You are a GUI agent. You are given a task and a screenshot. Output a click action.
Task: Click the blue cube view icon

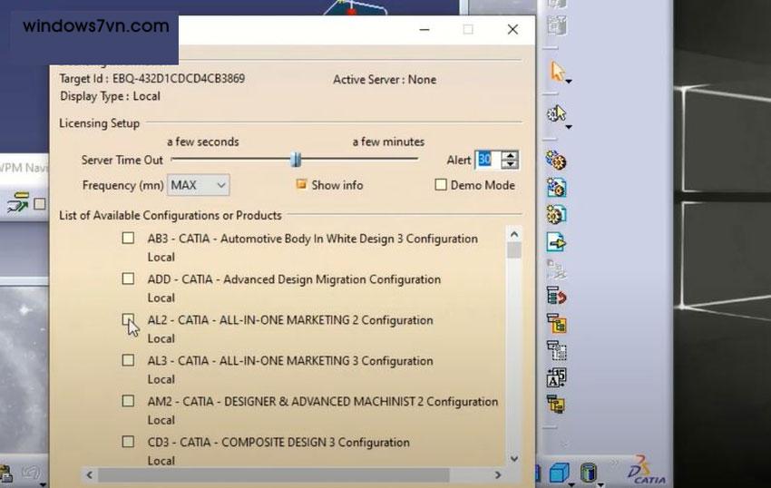coord(559,473)
